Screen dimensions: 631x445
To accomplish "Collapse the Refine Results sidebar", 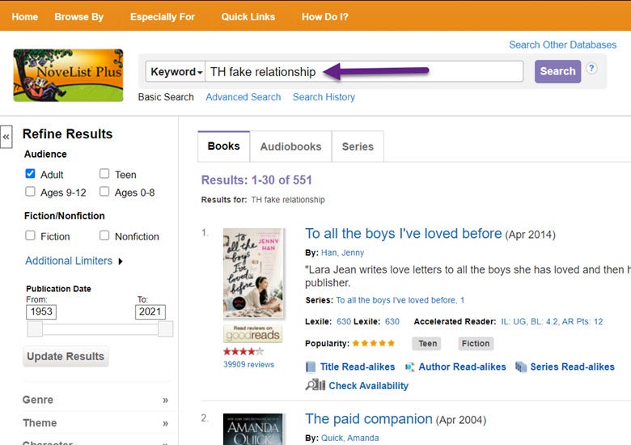I will coord(6,137).
